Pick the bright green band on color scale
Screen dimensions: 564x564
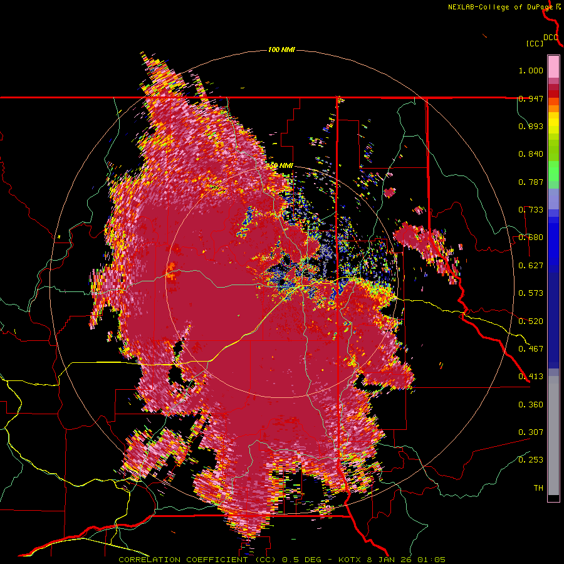click(553, 171)
